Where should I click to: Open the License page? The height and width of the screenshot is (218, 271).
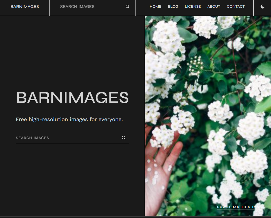click(x=193, y=7)
